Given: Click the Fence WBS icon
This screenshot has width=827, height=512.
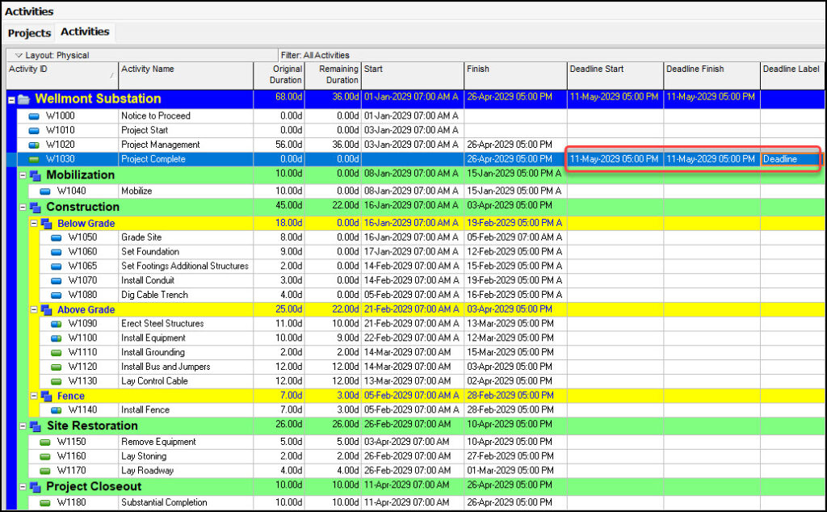Looking at the screenshot, I should click(46, 396).
